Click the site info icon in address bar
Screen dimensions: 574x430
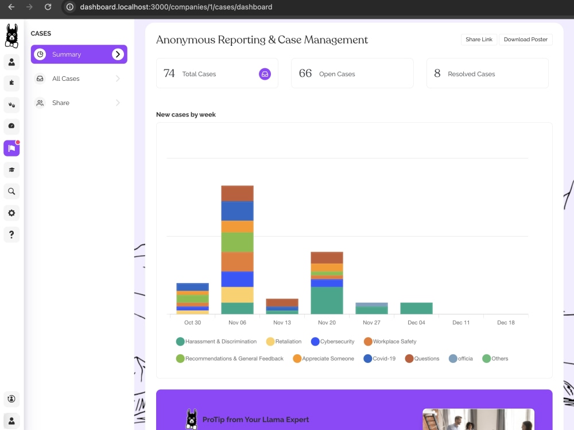click(x=69, y=7)
